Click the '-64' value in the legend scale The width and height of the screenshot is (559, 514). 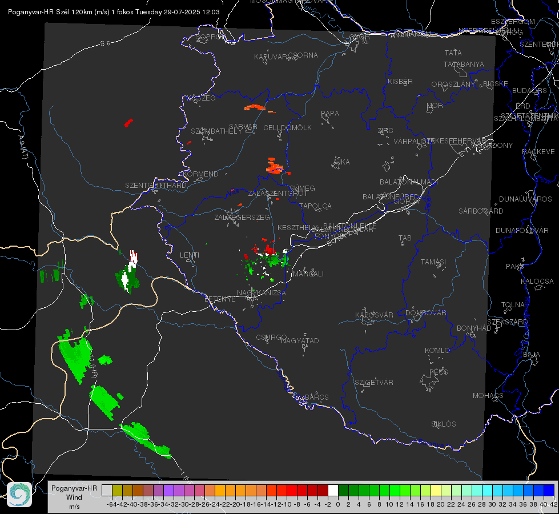tap(111, 504)
